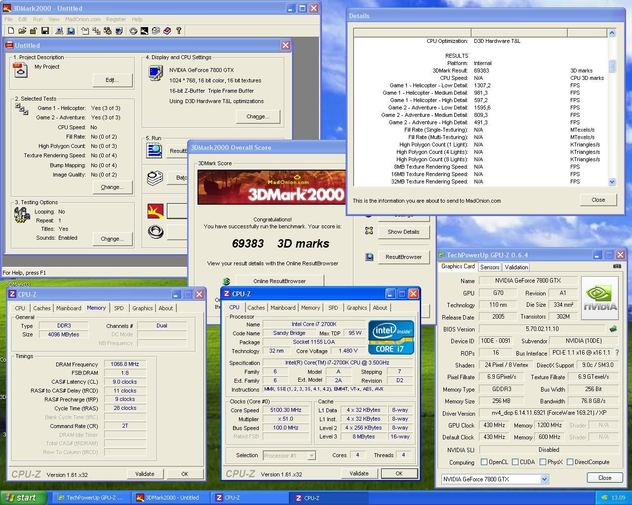Image resolution: width=632 pixels, height=505 pixels.
Task: Click the ResultBrowser button in score dialog
Action: 403,257
